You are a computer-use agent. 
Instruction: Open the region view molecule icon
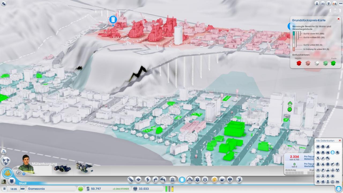[5, 161]
